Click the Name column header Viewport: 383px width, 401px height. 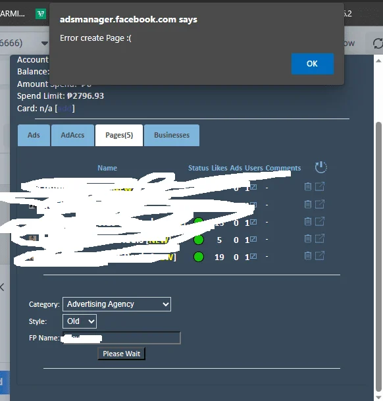(107, 168)
